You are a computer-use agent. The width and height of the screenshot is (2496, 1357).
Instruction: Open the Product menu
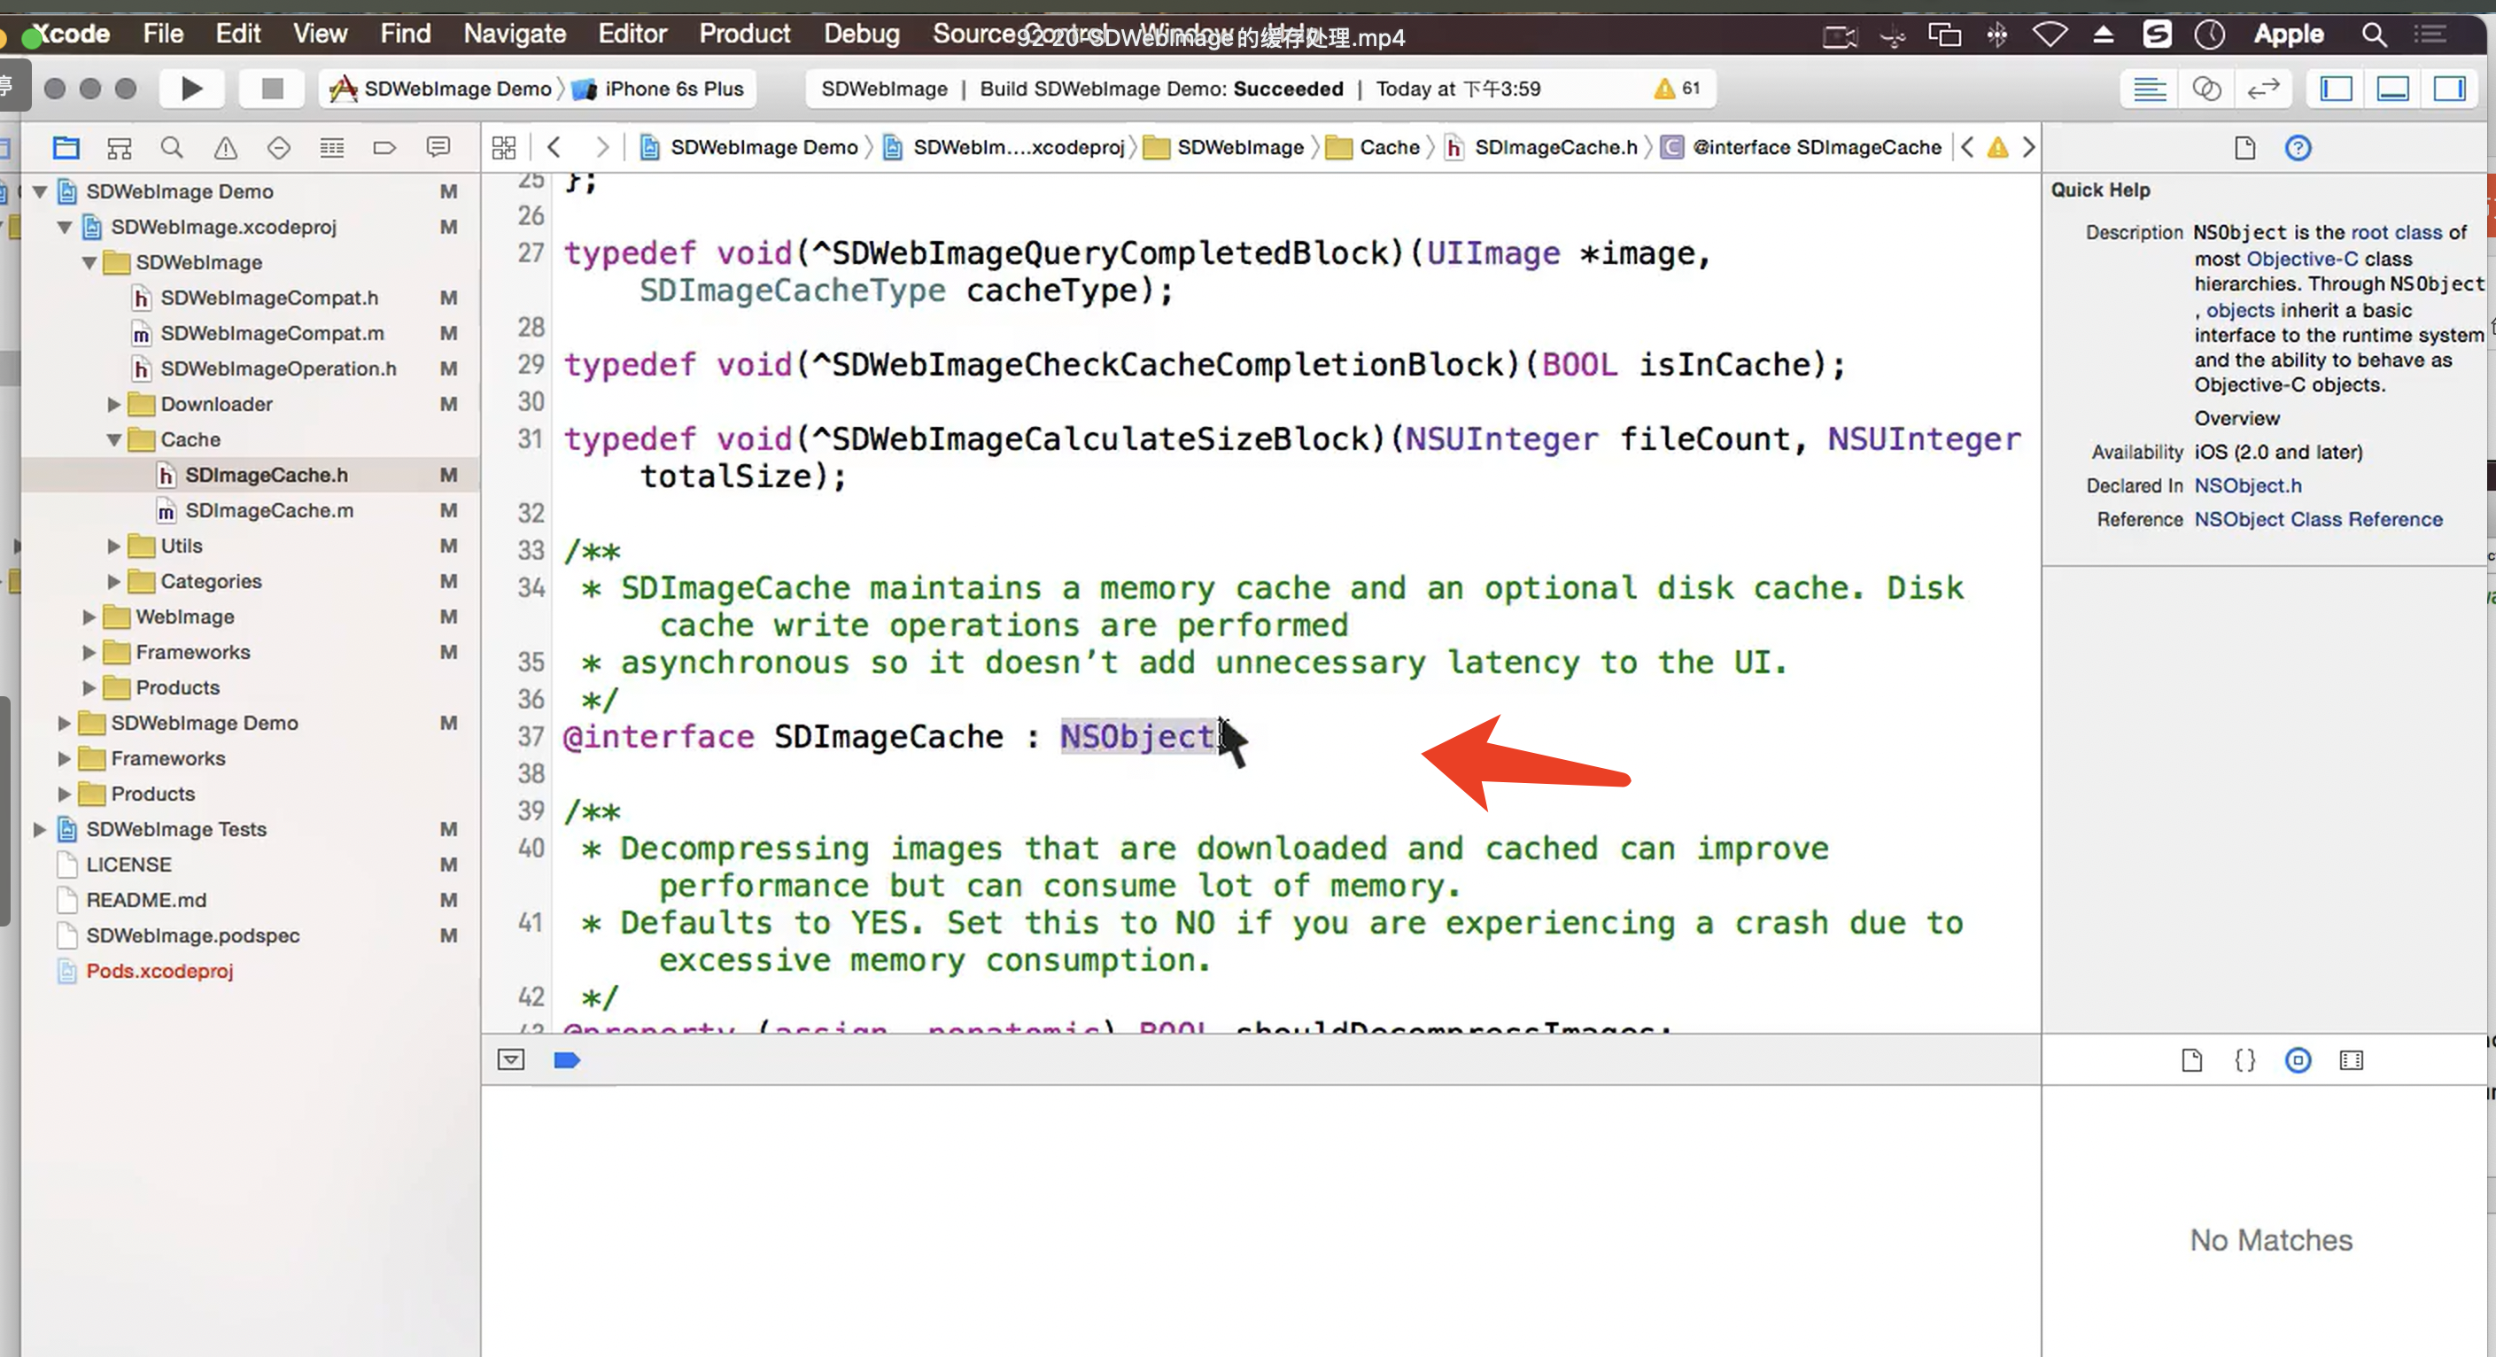pyautogui.click(x=744, y=34)
